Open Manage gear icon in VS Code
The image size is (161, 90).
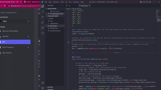click(43, 88)
